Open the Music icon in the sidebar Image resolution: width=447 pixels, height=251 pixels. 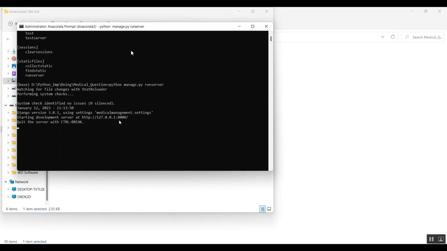pyautogui.click(x=14, y=59)
